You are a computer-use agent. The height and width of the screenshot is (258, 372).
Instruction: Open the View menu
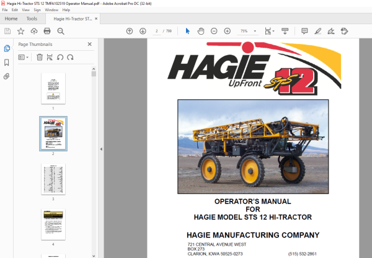click(25, 10)
